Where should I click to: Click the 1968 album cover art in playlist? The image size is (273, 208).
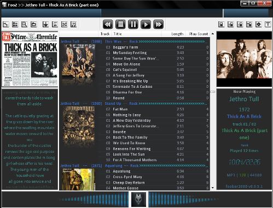point(78,62)
